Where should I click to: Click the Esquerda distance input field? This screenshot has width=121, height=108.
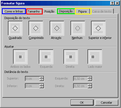pos(80,79)
